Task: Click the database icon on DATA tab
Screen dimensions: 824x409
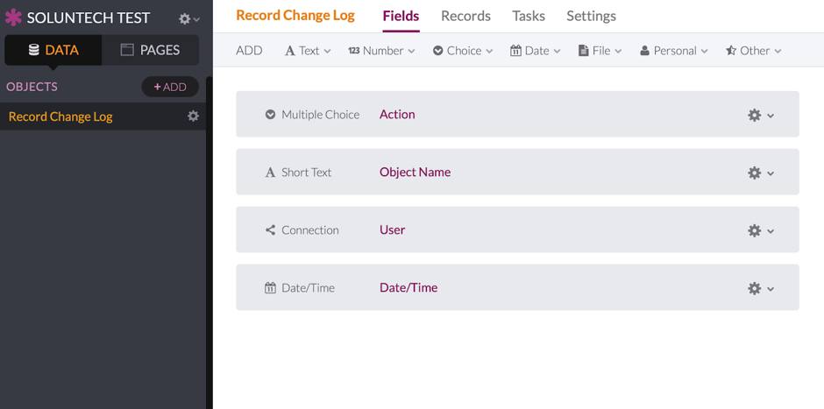Action: click(x=33, y=50)
